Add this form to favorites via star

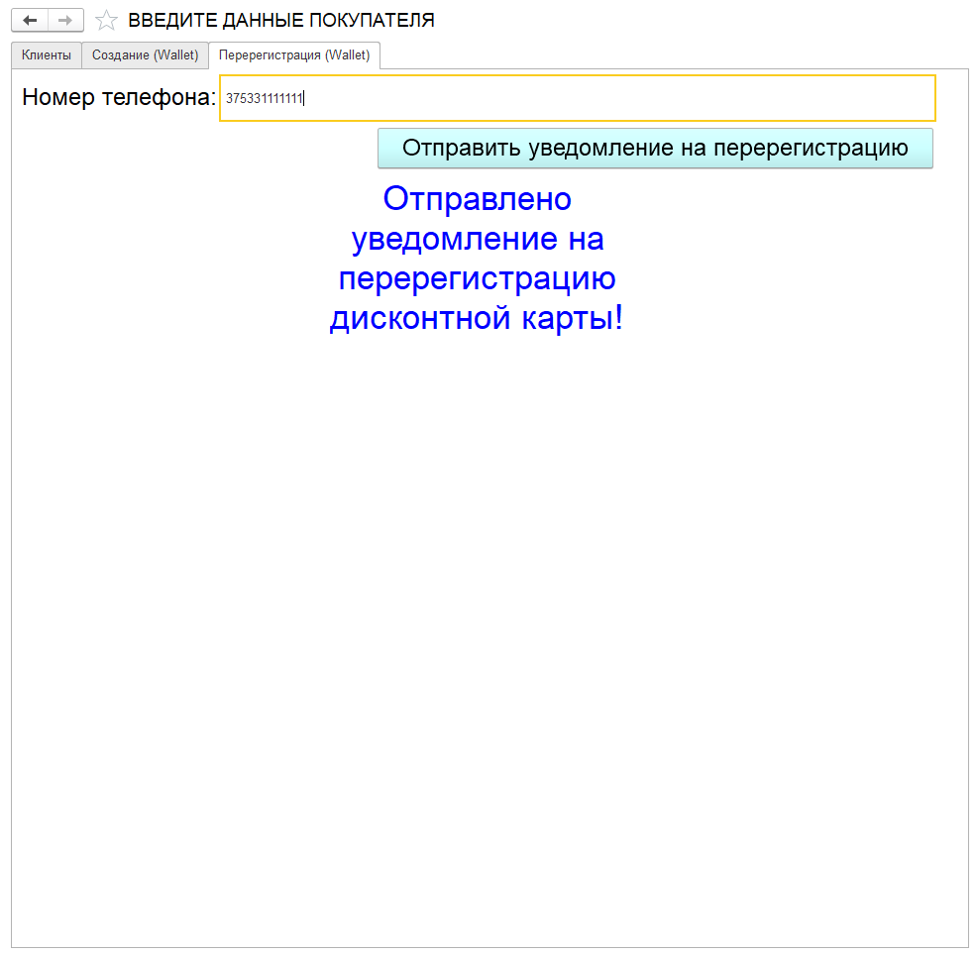106,21
